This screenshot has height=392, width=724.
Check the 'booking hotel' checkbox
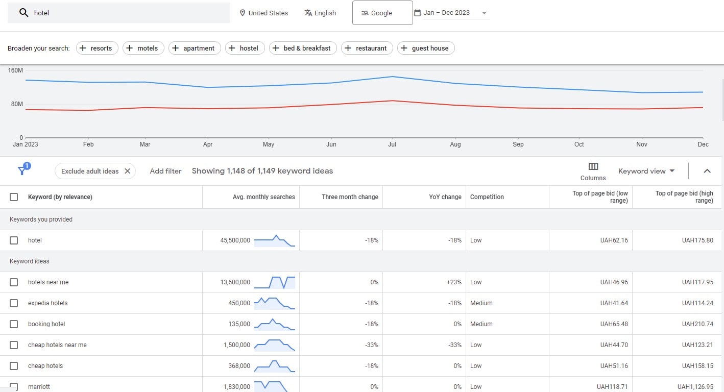(14, 324)
